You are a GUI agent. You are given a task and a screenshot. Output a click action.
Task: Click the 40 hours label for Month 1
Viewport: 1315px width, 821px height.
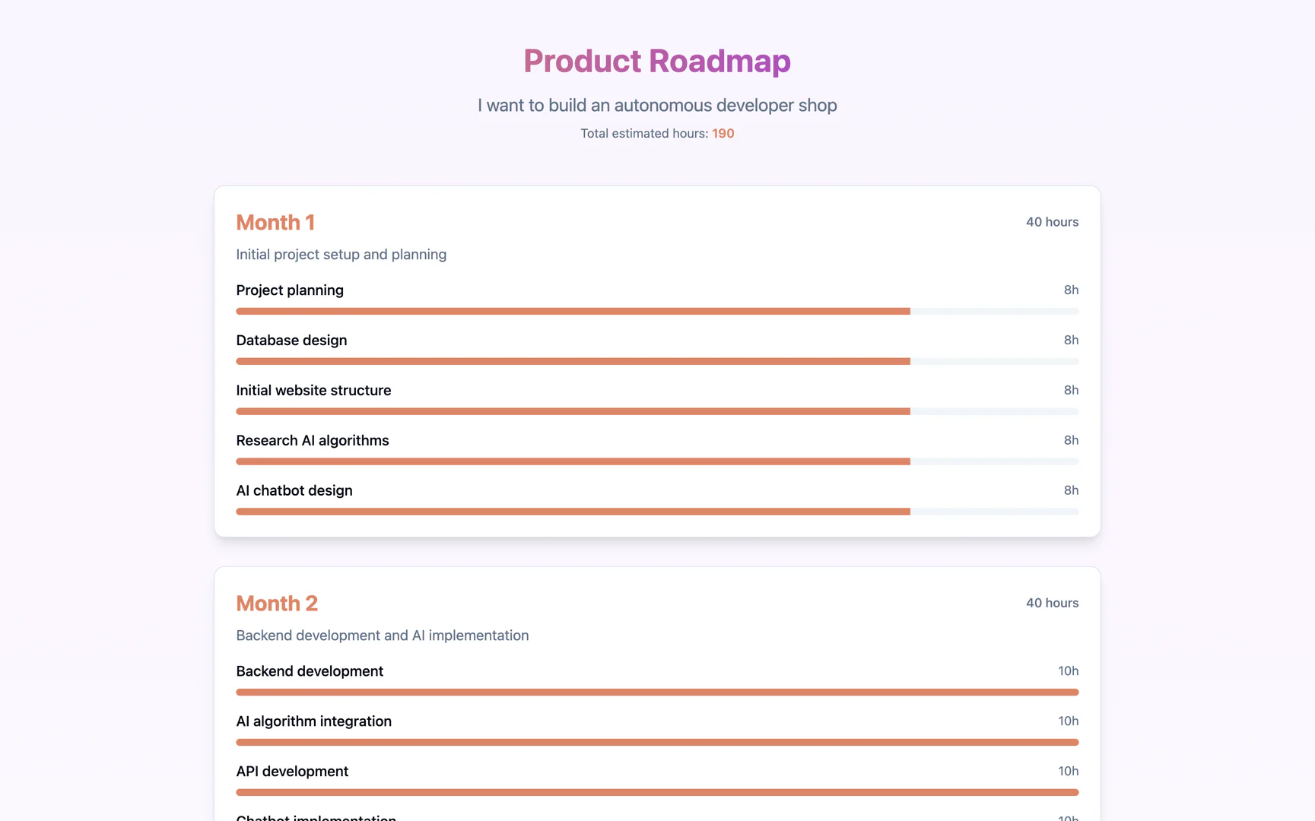coord(1052,222)
